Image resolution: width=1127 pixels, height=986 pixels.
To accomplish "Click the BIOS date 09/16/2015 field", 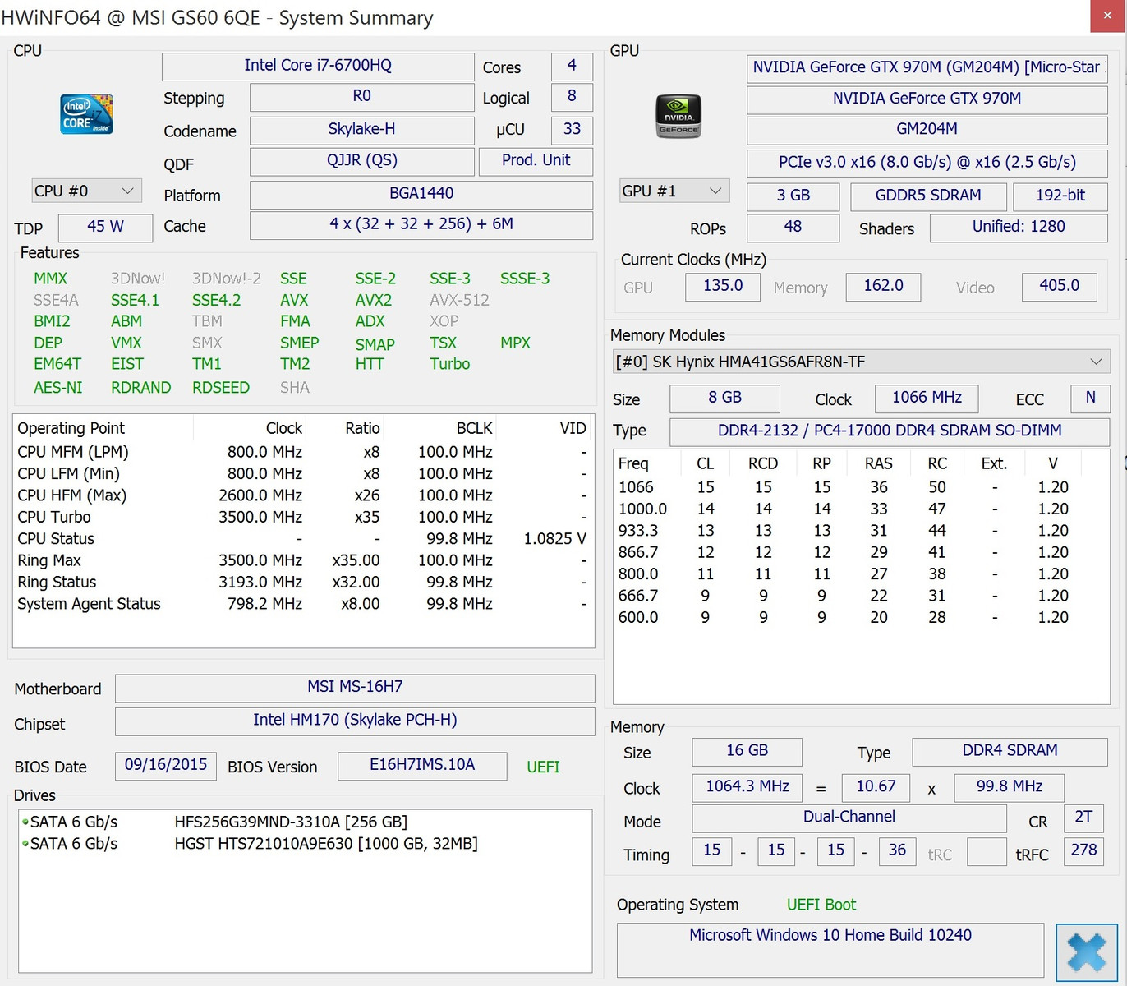I will 166,766.
